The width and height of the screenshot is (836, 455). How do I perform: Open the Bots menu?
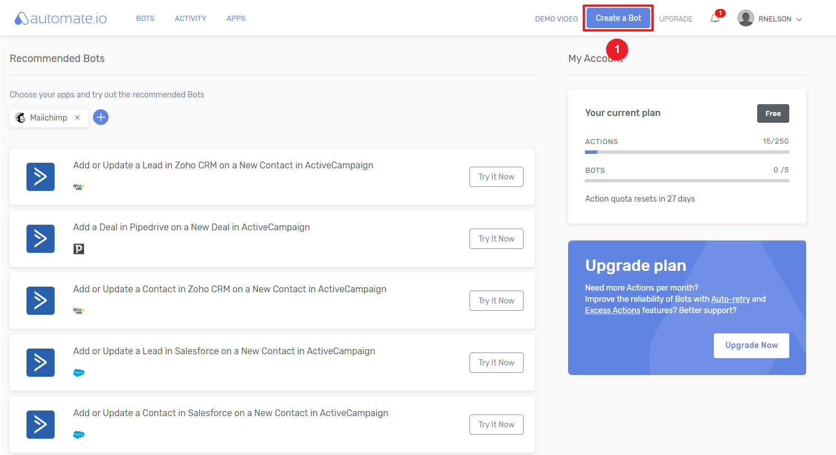click(145, 19)
